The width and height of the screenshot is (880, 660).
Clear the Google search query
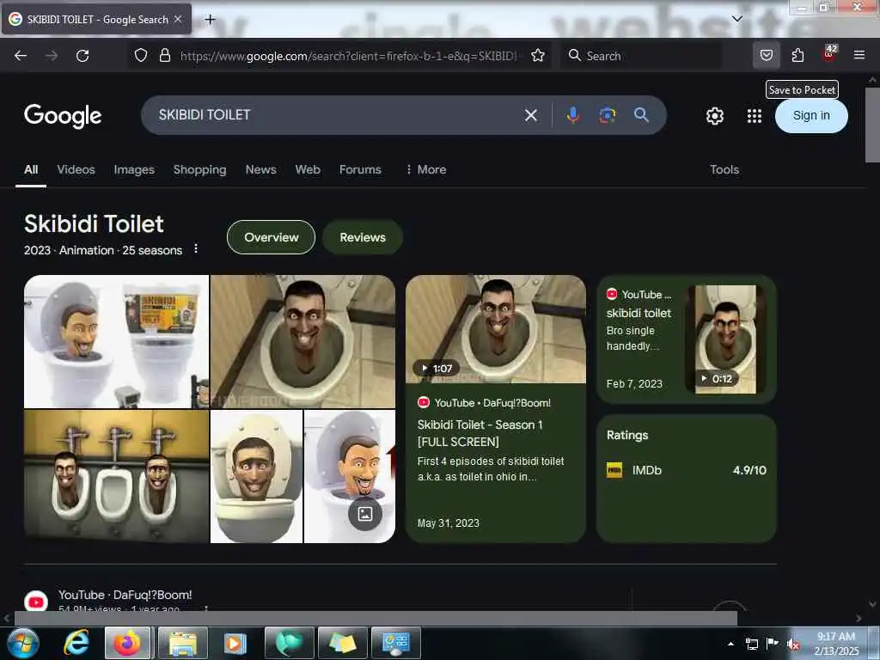point(530,116)
